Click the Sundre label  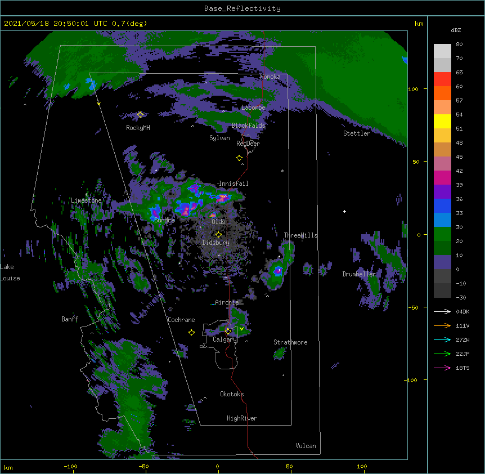coord(164,220)
